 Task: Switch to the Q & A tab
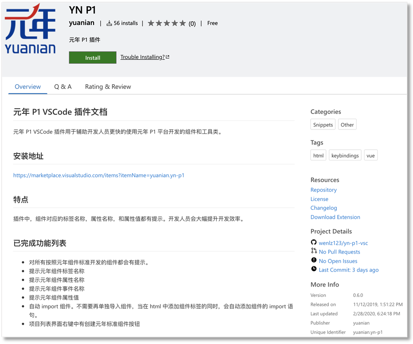(63, 87)
